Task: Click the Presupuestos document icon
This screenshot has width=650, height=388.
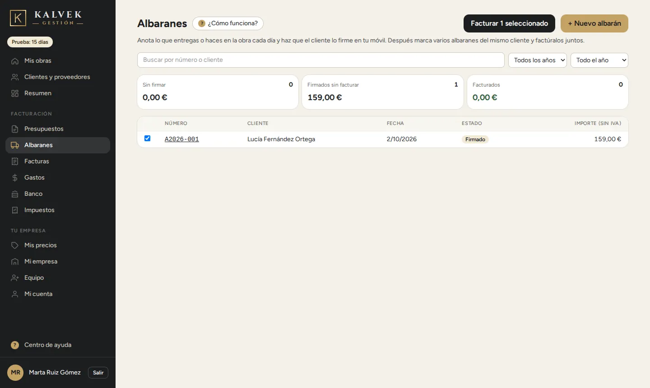Action: tap(15, 129)
